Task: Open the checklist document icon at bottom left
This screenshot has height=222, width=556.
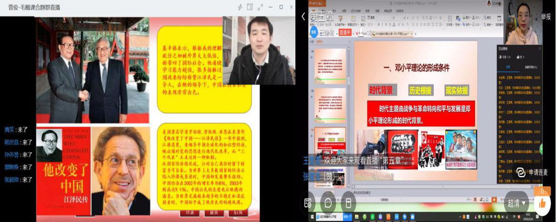Action: (x=308, y=203)
